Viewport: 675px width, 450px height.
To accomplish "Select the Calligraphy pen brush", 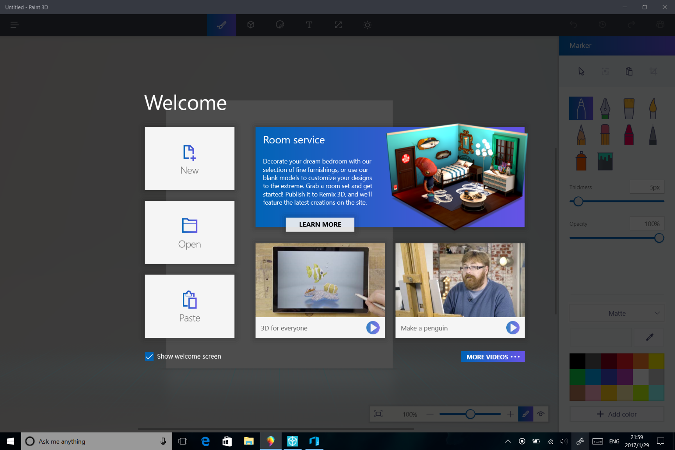I will pyautogui.click(x=605, y=108).
